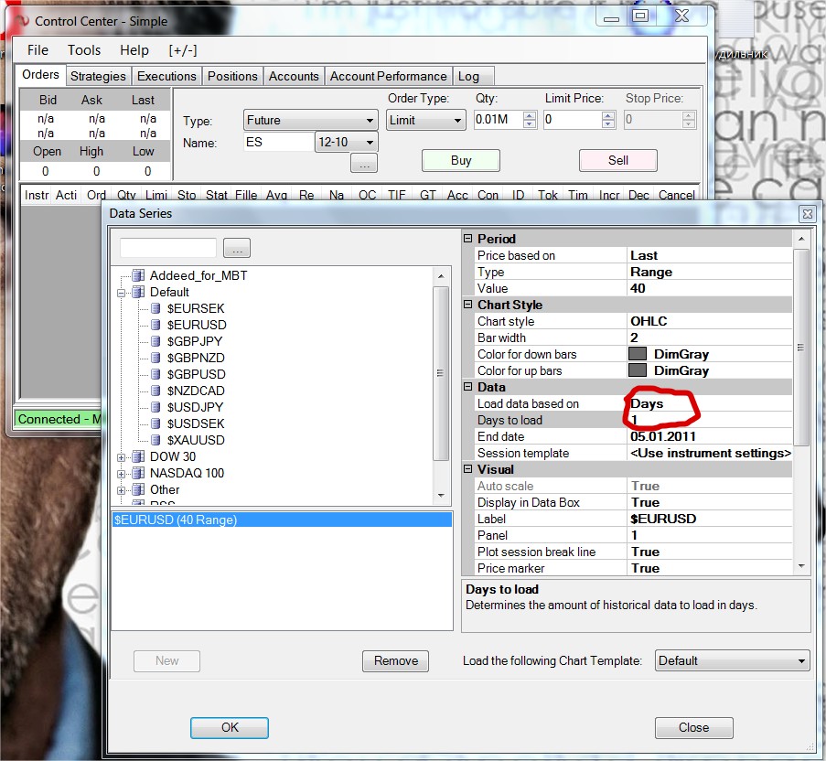Click the $EURSEK instrument database icon
This screenshot has height=761, width=826.
tap(156, 308)
